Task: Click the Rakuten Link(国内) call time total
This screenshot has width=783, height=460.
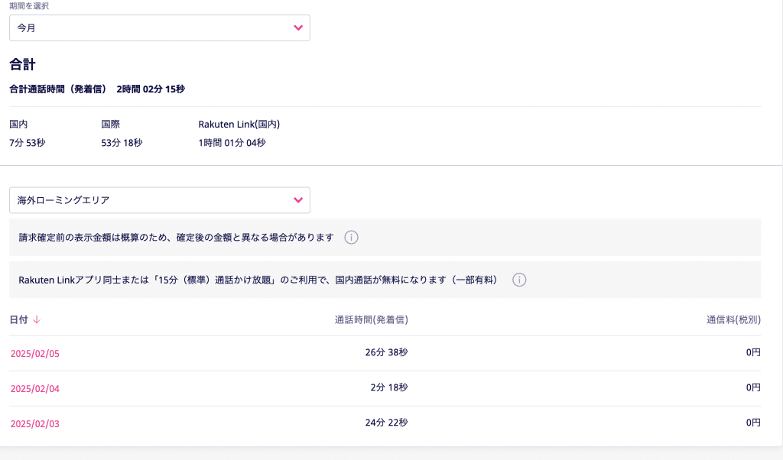Action: [232, 142]
